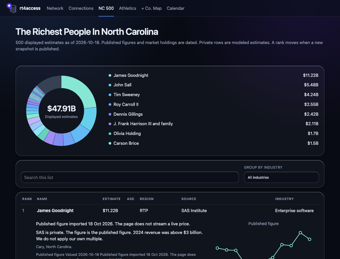Click the Enterprise software industry cell
The width and height of the screenshot is (340, 259).
(x=294, y=210)
